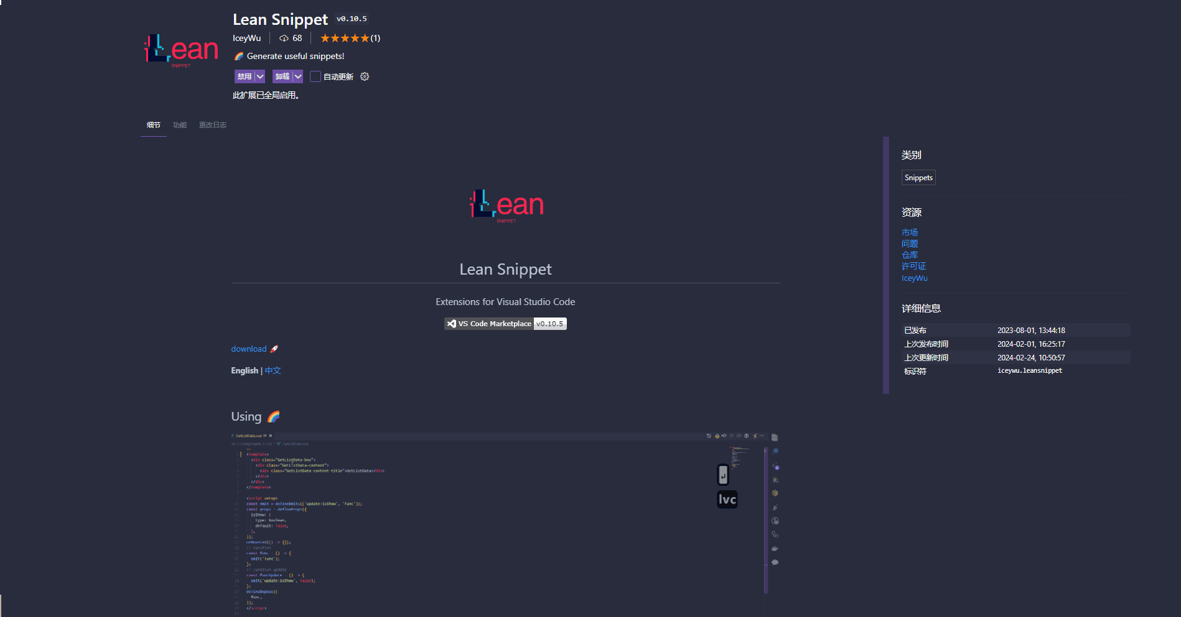Click the VS Code Marketplace v0.10.5 badge
Screen dimensions: 1181x617
[505, 324]
